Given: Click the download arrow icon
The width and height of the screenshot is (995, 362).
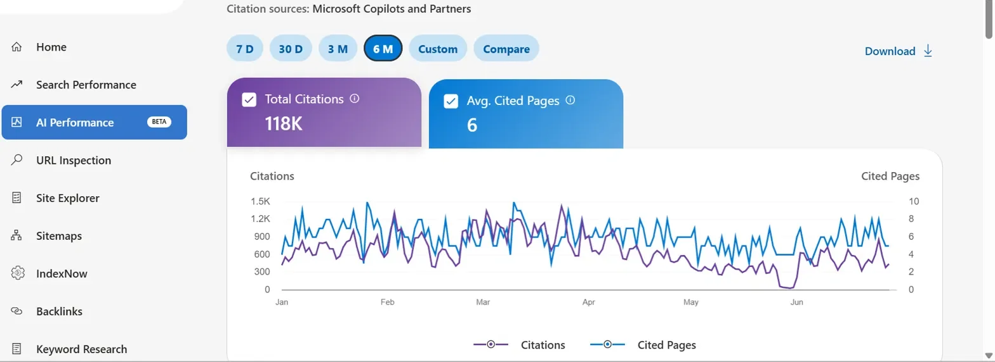Looking at the screenshot, I should [x=928, y=51].
